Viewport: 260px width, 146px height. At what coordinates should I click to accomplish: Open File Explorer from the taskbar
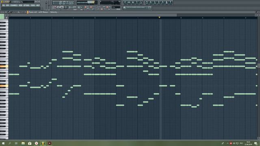23,143
